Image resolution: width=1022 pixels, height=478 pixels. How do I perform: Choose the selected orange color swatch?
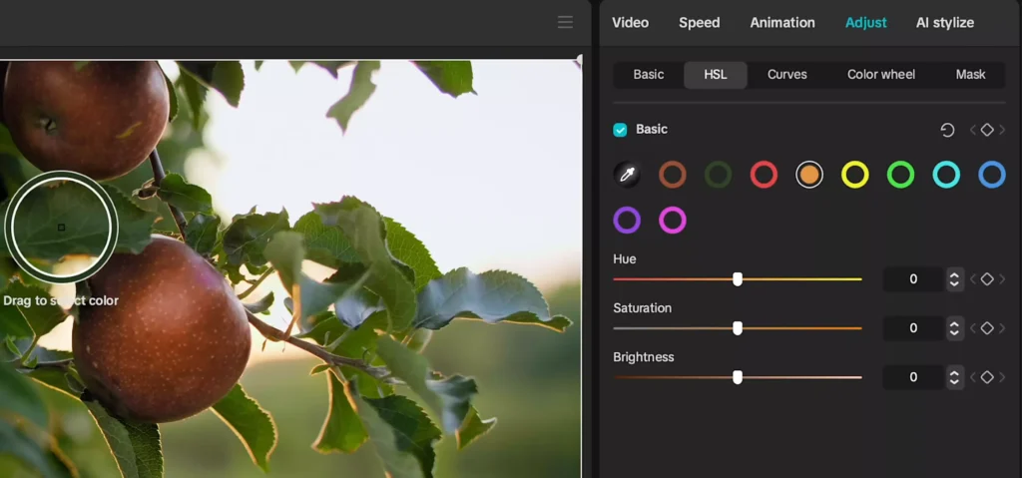[x=809, y=175]
